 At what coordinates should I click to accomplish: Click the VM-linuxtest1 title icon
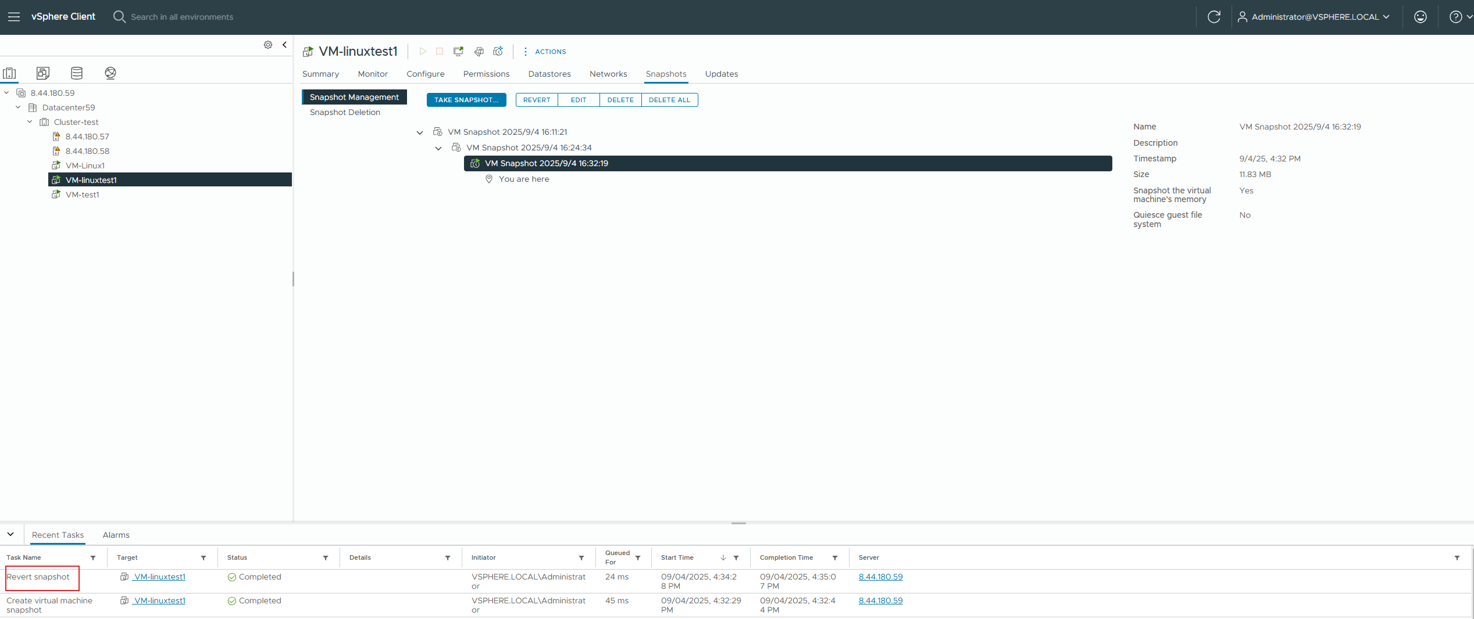click(x=308, y=52)
